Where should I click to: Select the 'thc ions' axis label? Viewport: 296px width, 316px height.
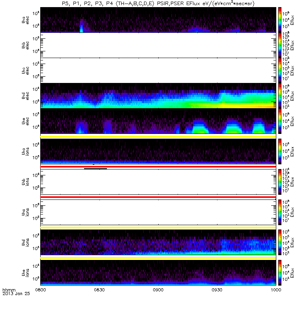pos(26,212)
